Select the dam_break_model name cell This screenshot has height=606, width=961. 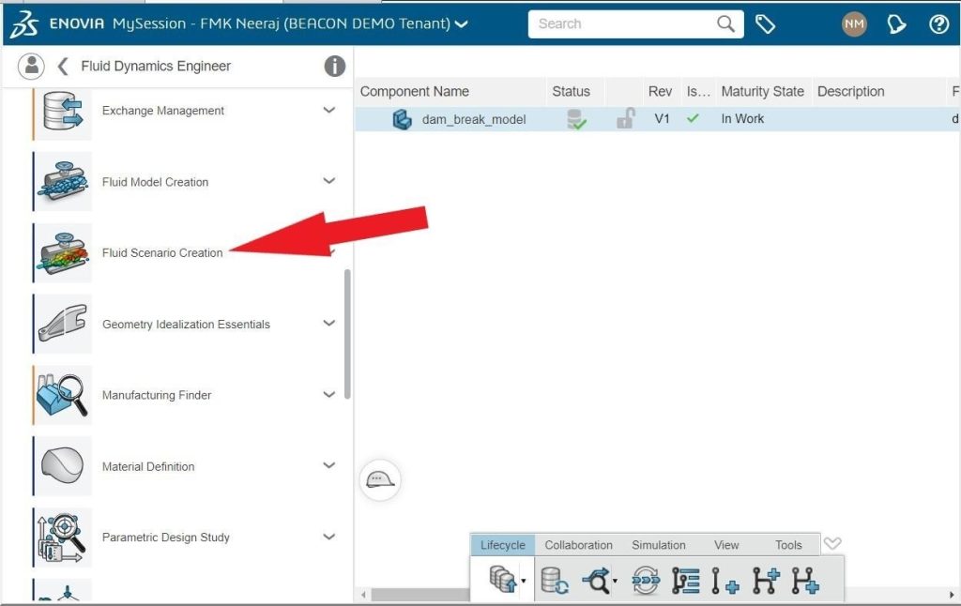(474, 119)
